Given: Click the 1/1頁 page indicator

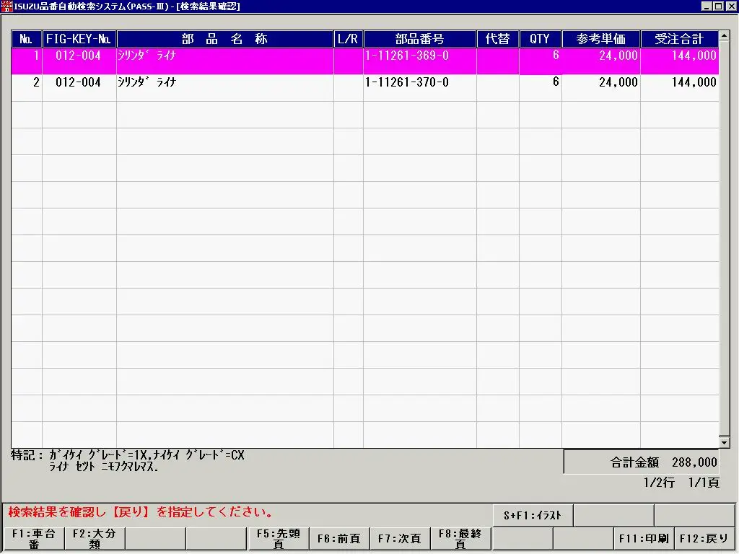Looking at the screenshot, I should coord(703,483).
